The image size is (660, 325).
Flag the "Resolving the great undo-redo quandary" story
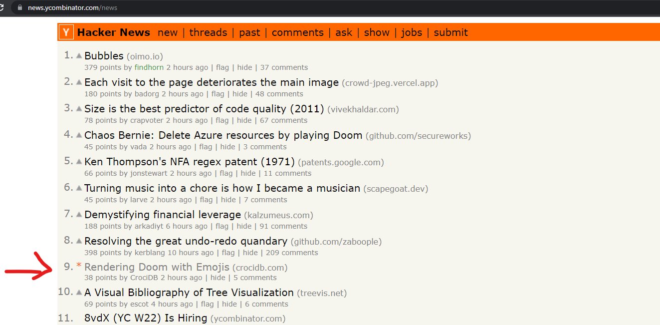(x=228, y=253)
